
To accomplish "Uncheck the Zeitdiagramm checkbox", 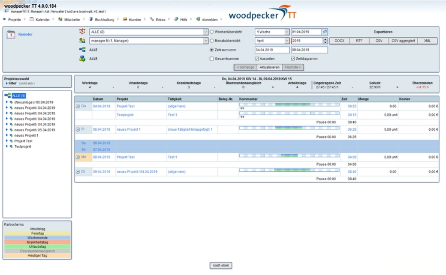I will point(292,59).
